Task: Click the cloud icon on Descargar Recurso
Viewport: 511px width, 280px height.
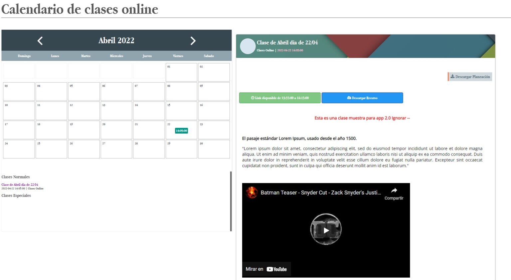Action: tap(348, 98)
